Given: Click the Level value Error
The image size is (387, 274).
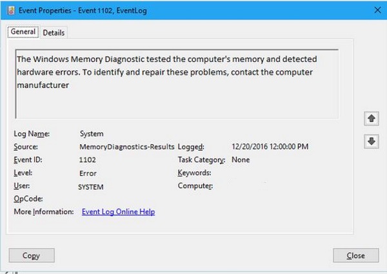Looking at the screenshot, I should (88, 173).
